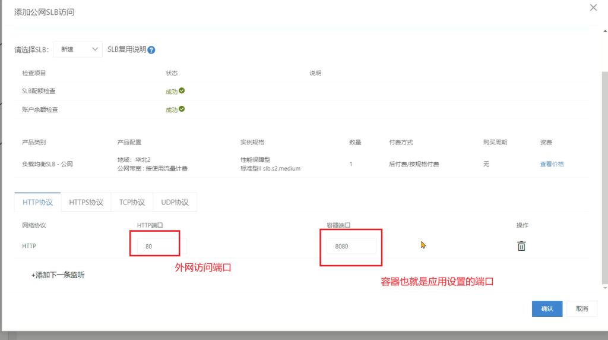Viewport: 608px width, 340px height.
Task: Click the help icon beside SLB复用说明
Action: coord(151,50)
